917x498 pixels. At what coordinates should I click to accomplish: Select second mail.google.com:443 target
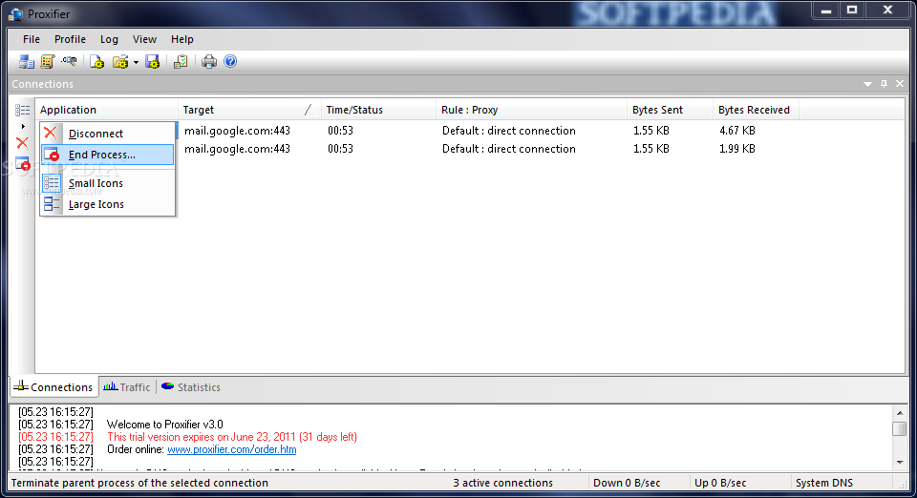point(238,149)
